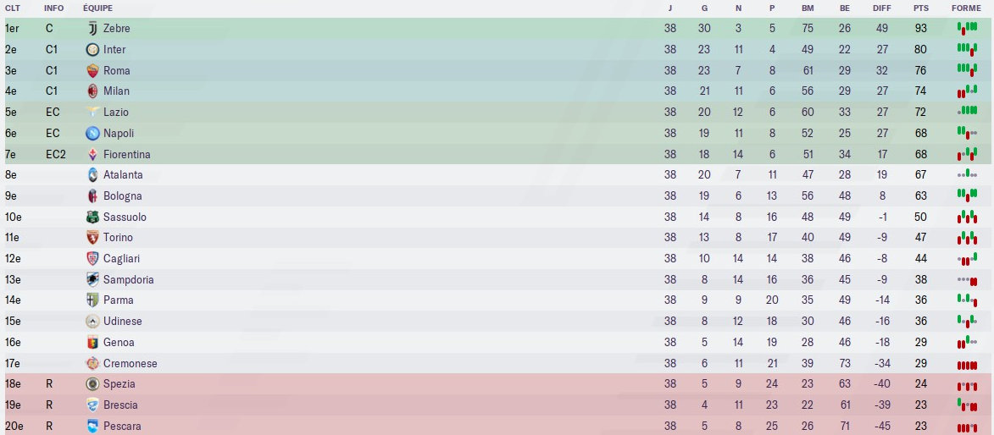The width and height of the screenshot is (994, 435).
Task: Click the Sampdoria club badge
Action: point(92,279)
